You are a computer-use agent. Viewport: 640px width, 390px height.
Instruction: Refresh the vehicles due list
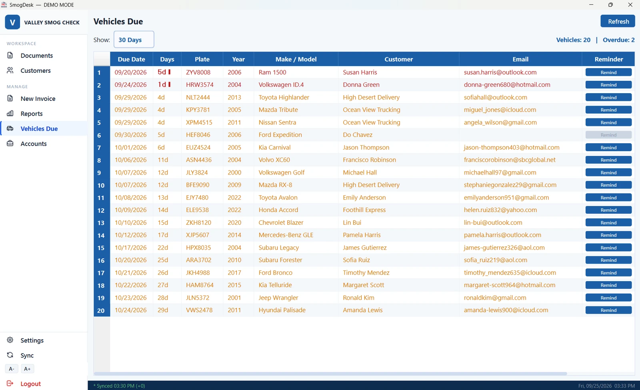pyautogui.click(x=618, y=21)
